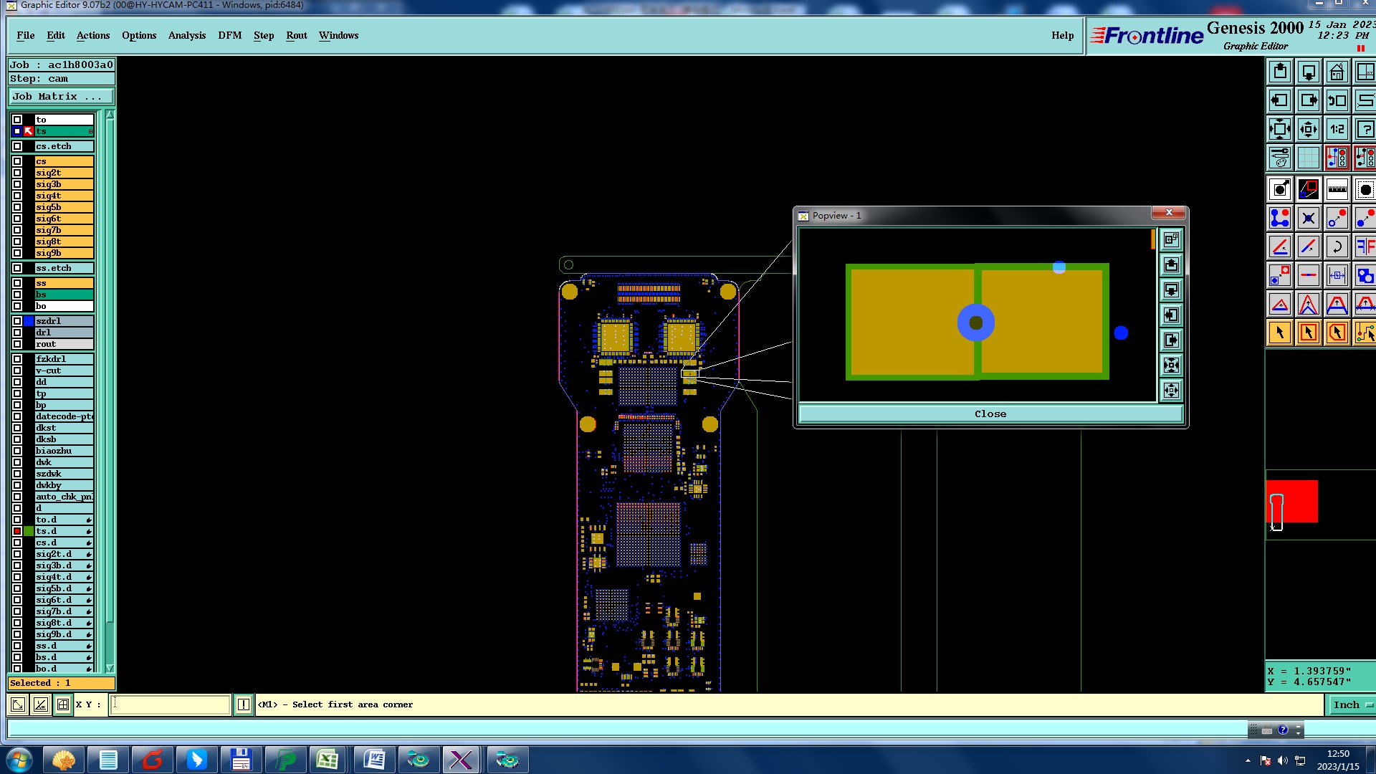Toggle checkbox for sig2t layer
This screenshot has height=774, width=1376.
17,173
